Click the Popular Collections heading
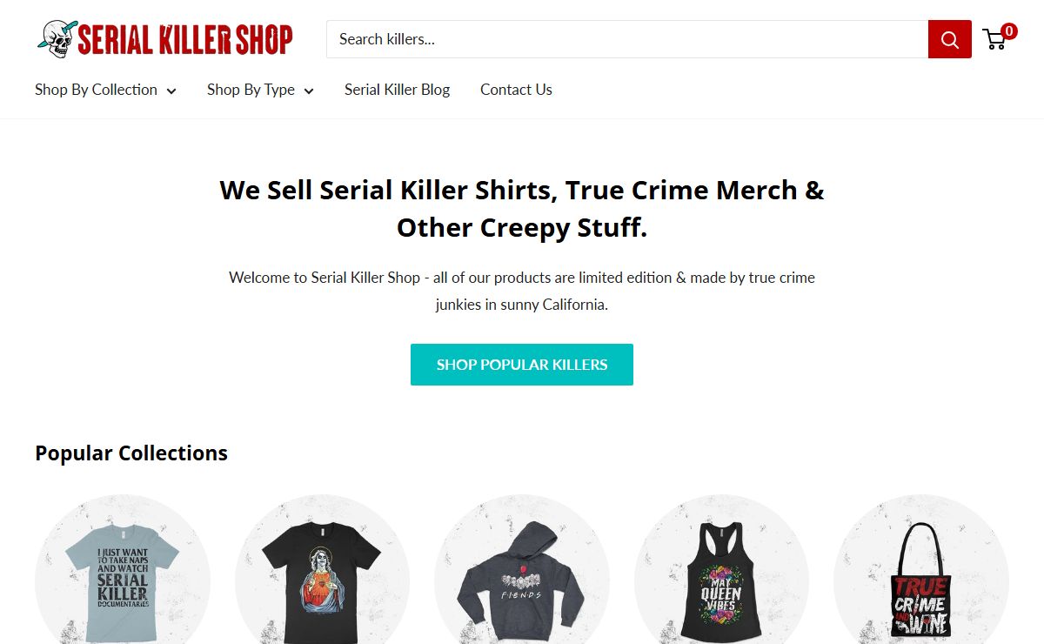The width and height of the screenshot is (1044, 644). point(131,453)
